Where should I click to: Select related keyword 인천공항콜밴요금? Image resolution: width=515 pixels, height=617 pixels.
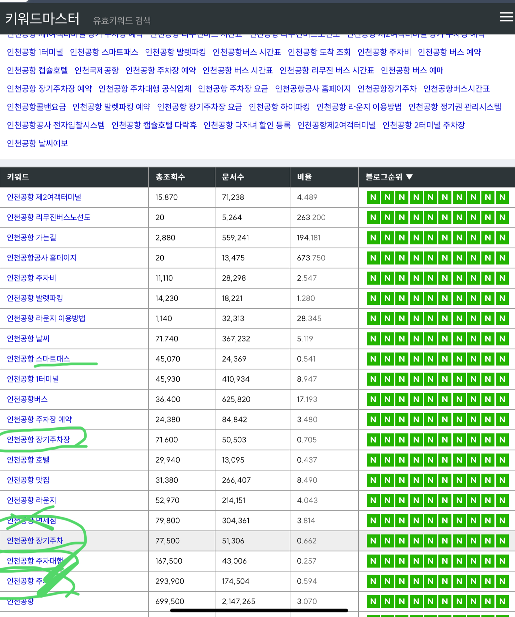[37, 107]
